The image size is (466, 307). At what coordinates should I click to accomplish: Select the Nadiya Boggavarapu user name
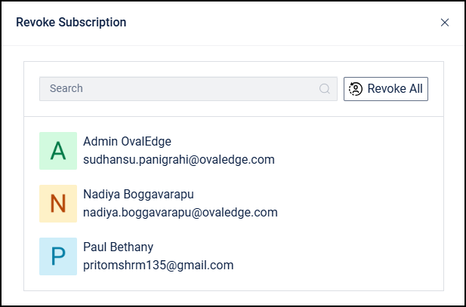(140, 195)
